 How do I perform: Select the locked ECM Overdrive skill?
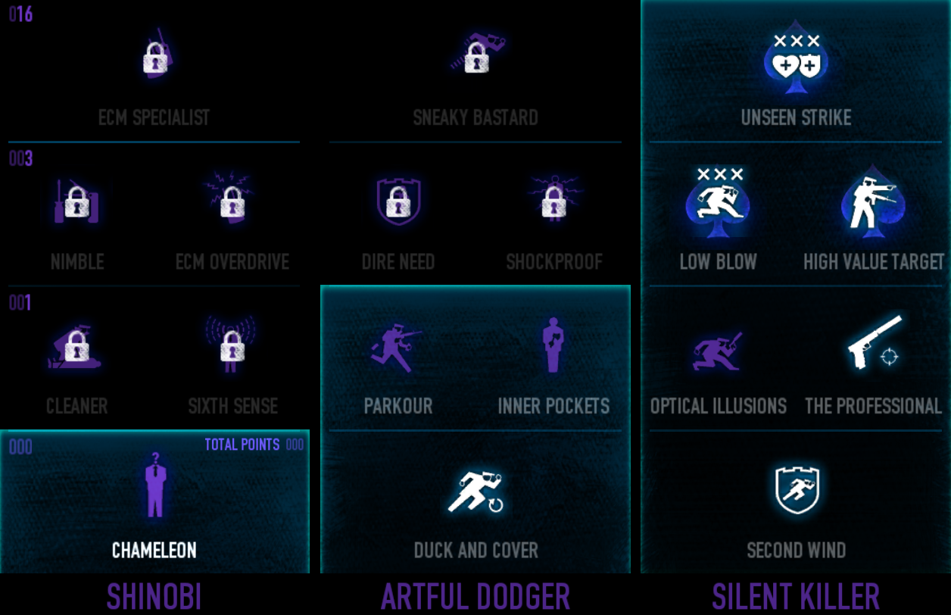click(232, 199)
